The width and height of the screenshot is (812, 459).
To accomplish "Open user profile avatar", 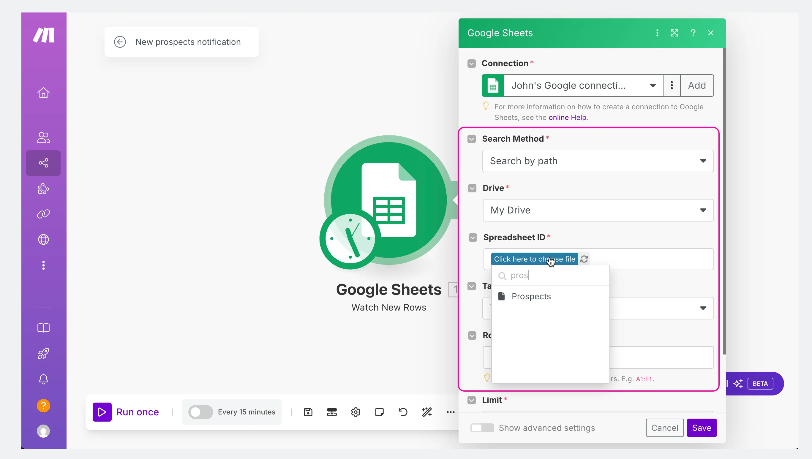I will tap(44, 431).
